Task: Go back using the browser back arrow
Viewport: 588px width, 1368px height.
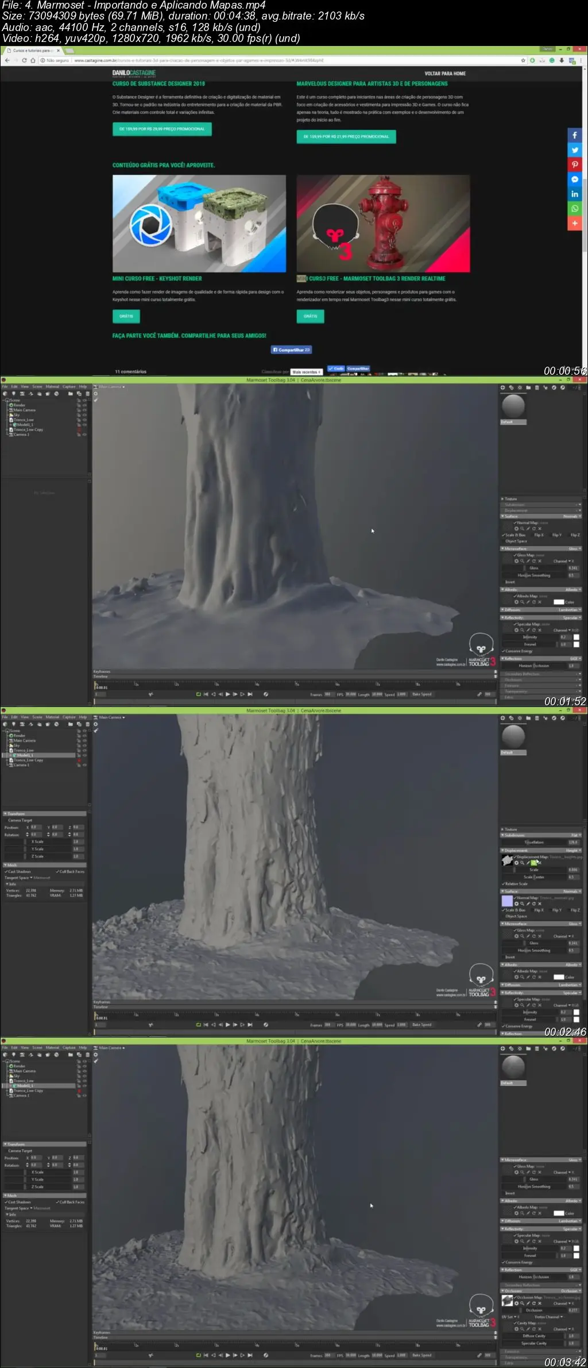Action: pyautogui.click(x=7, y=60)
